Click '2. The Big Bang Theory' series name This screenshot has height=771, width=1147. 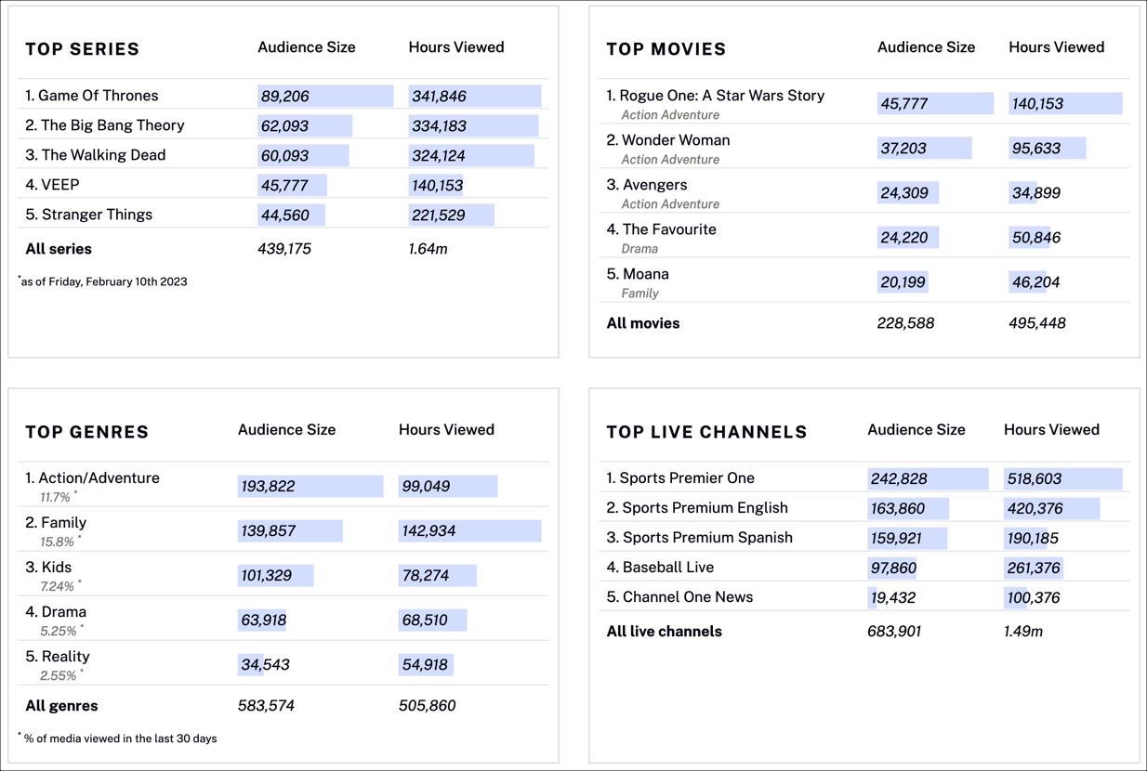click(x=105, y=125)
